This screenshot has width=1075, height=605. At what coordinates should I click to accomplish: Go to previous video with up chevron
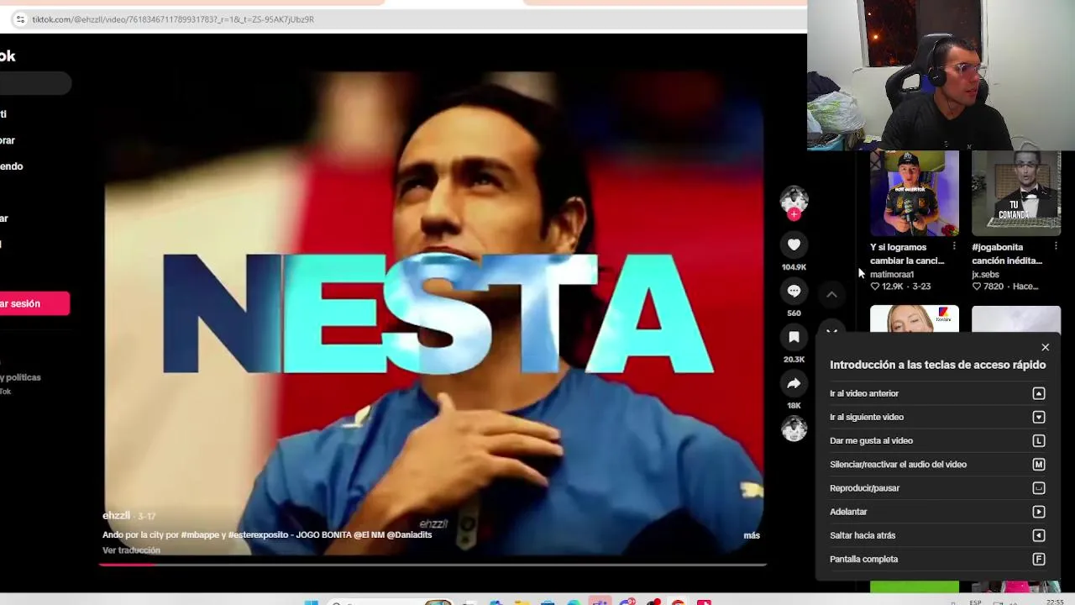831,294
